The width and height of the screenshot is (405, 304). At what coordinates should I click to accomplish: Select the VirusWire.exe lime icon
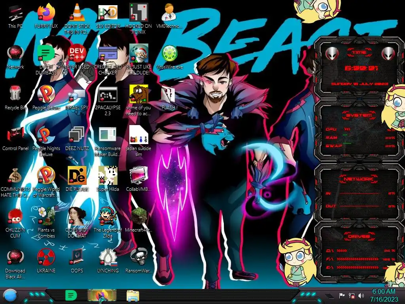pyautogui.click(x=169, y=53)
